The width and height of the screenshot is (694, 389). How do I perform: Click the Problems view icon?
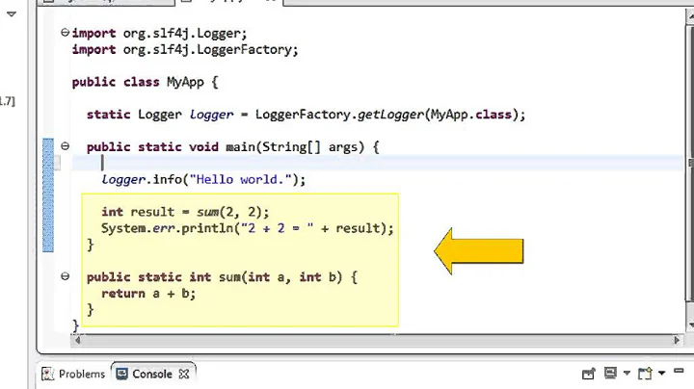click(x=47, y=374)
